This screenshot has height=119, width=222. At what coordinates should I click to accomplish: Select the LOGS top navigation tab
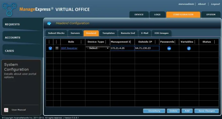click(157, 15)
